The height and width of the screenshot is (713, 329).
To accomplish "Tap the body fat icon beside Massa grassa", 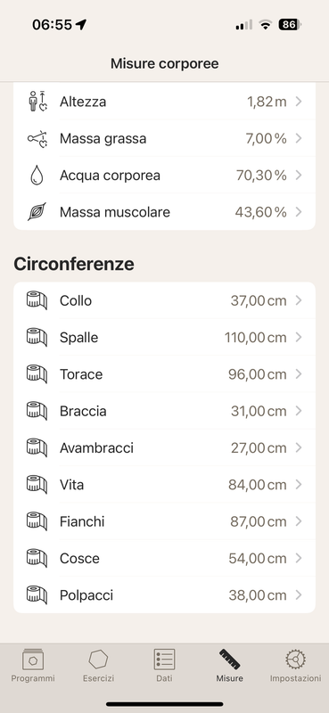I will click(x=37, y=138).
